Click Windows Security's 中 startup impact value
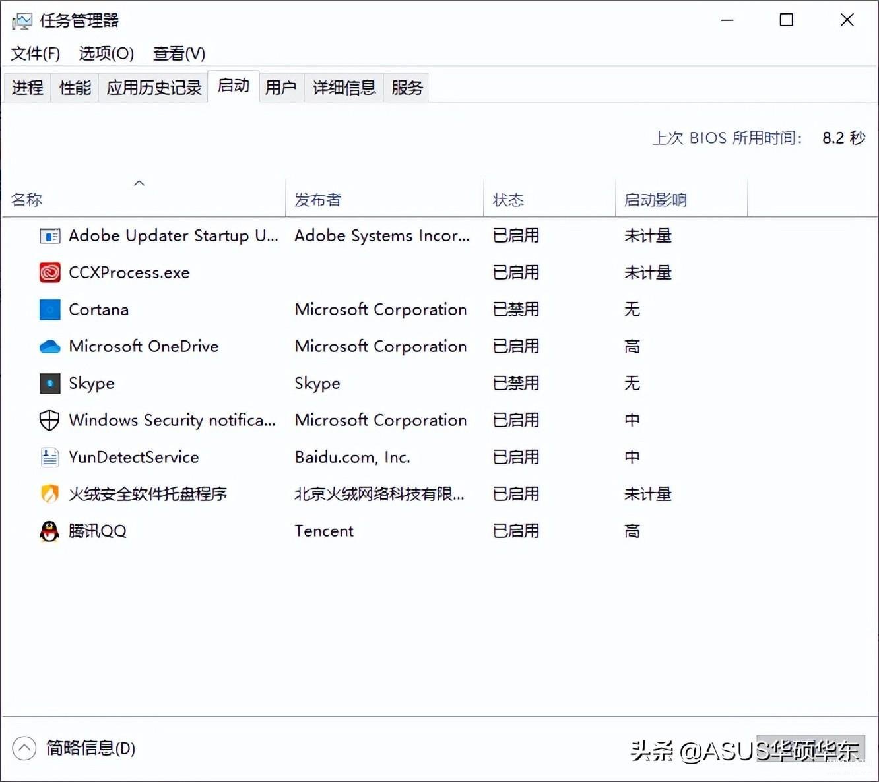879x782 pixels. (x=632, y=420)
